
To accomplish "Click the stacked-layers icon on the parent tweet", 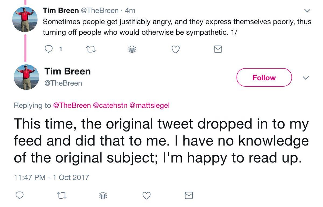I will [x=132, y=49].
